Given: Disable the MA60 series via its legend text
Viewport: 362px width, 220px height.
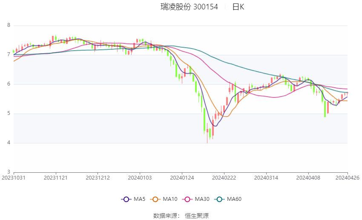Looking at the screenshot, I should point(234,199).
